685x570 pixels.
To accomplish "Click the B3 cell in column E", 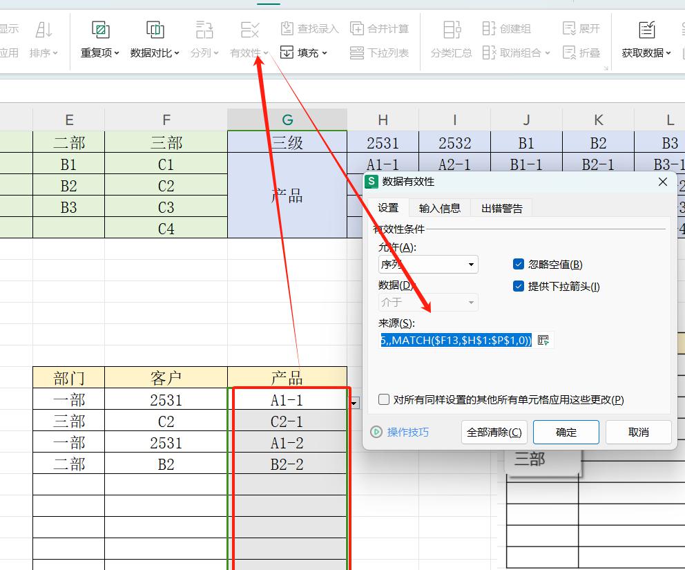I will (x=68, y=207).
